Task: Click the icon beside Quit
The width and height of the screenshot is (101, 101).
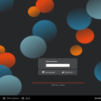Action: point(23,98)
